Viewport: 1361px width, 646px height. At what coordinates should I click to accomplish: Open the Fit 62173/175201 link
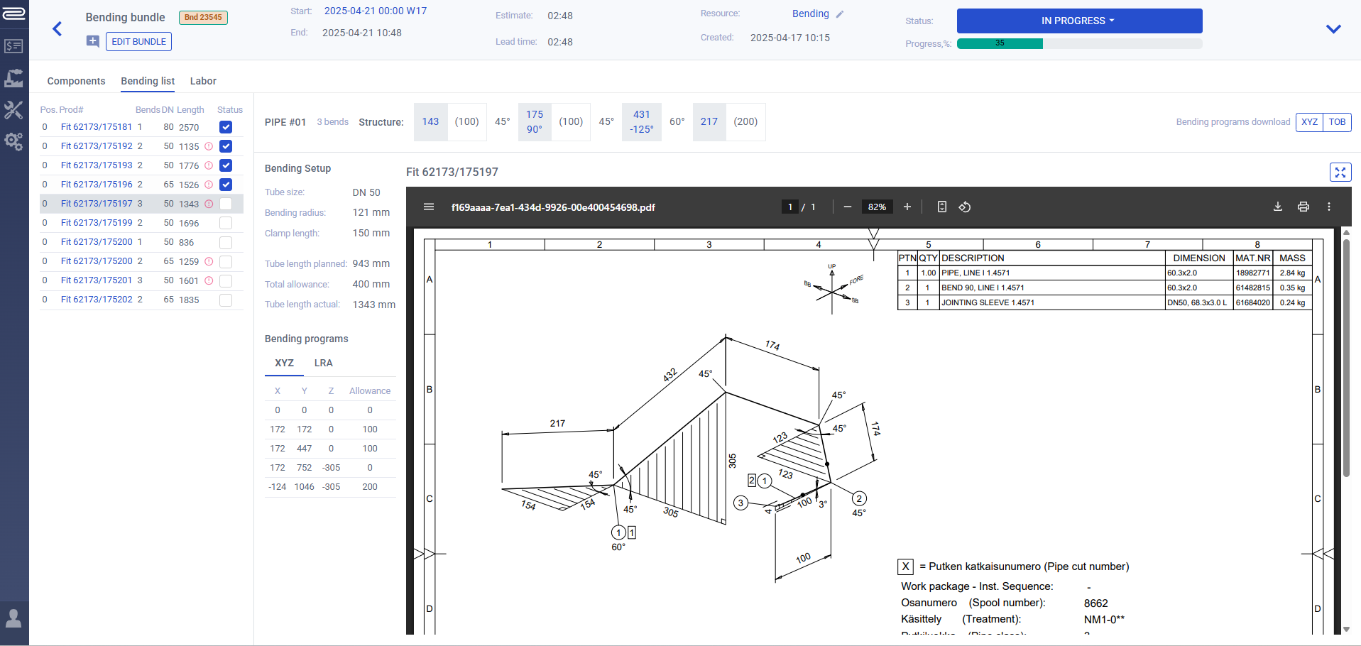coord(97,280)
